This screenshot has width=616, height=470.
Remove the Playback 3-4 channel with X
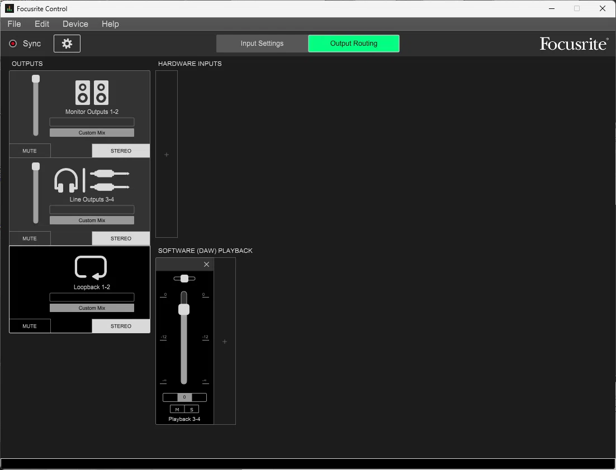coord(206,265)
